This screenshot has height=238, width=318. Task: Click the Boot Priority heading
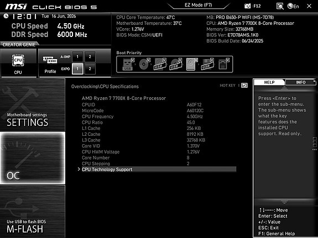[x=129, y=53]
